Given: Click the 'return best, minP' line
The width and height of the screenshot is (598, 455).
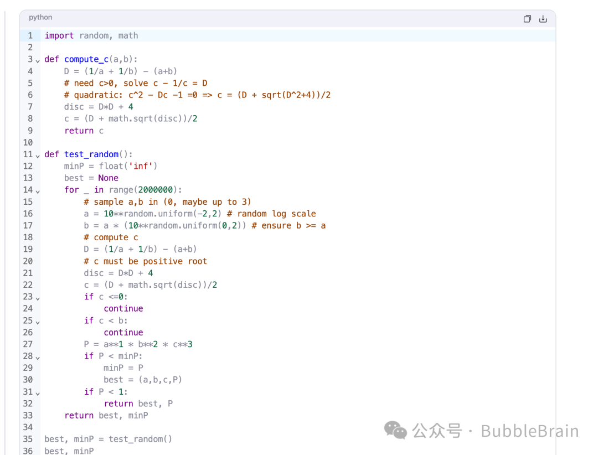Looking at the screenshot, I should click(106, 415).
